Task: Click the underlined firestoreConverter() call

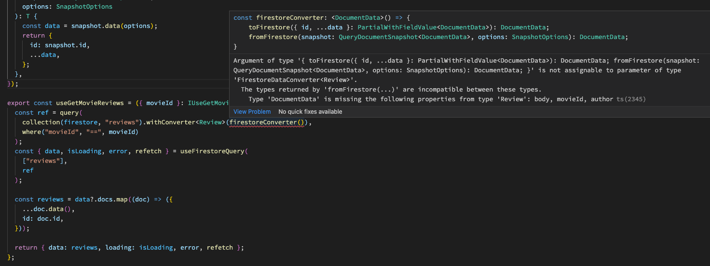Action: 268,122
